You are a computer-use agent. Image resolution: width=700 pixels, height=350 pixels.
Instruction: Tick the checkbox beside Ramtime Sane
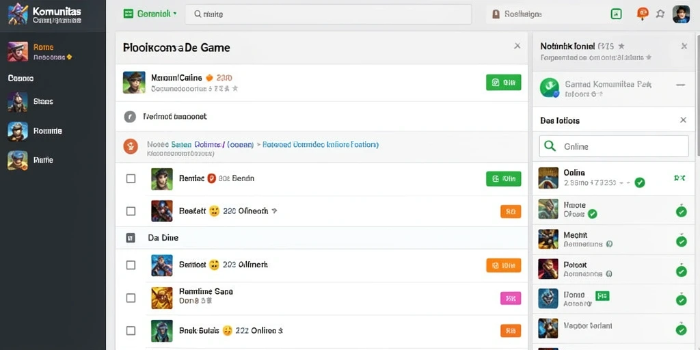(x=131, y=298)
